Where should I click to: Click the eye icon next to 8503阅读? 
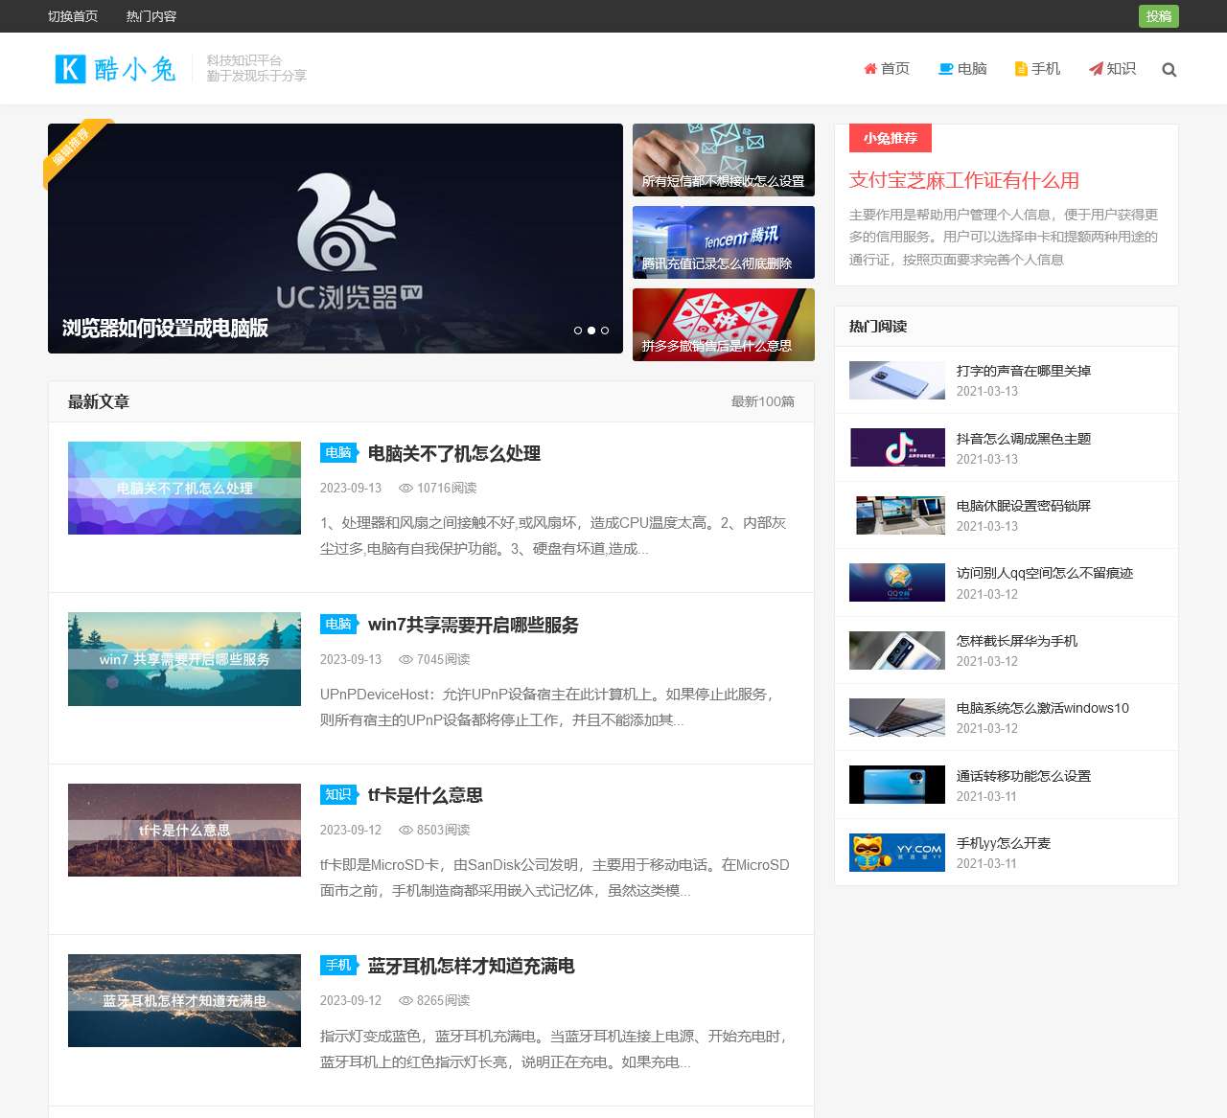click(405, 831)
